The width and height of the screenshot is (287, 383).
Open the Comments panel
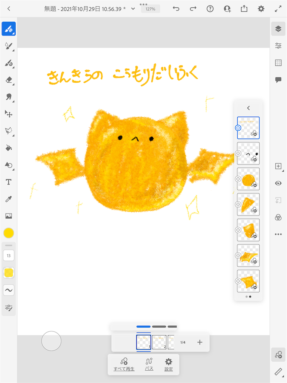point(278,80)
